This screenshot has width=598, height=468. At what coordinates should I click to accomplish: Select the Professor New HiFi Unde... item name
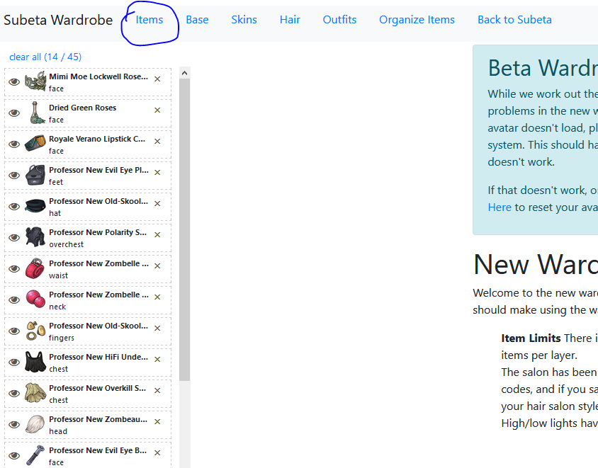98,357
